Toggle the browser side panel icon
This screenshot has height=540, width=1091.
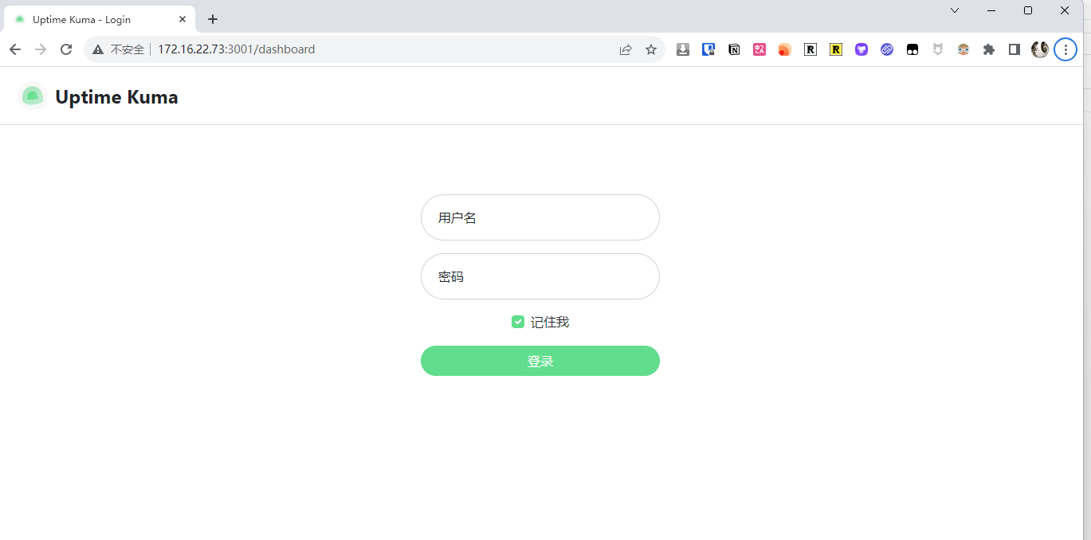coord(1014,49)
